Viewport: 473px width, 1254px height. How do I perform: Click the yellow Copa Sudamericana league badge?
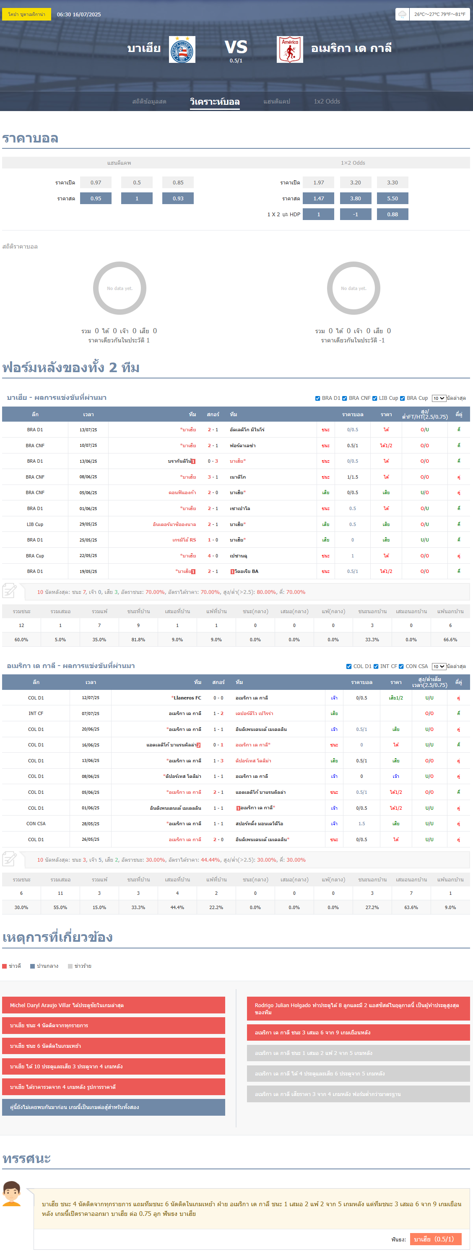[26, 14]
